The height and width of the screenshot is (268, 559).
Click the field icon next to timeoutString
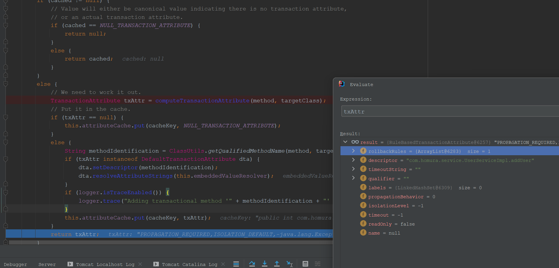(x=363, y=169)
